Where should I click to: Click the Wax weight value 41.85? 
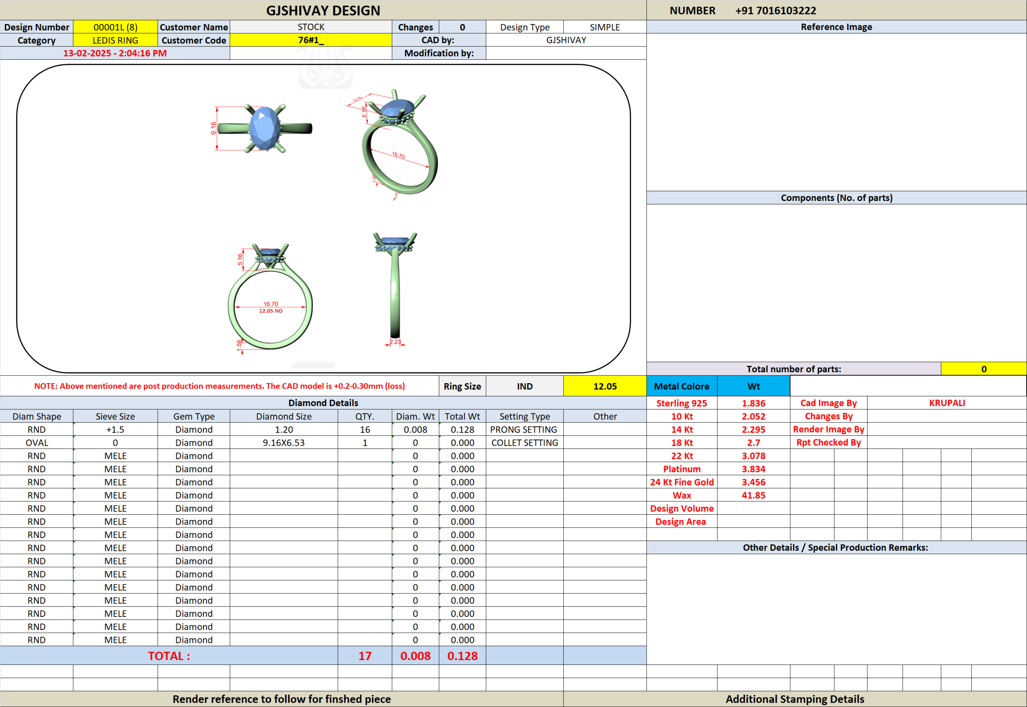point(753,495)
